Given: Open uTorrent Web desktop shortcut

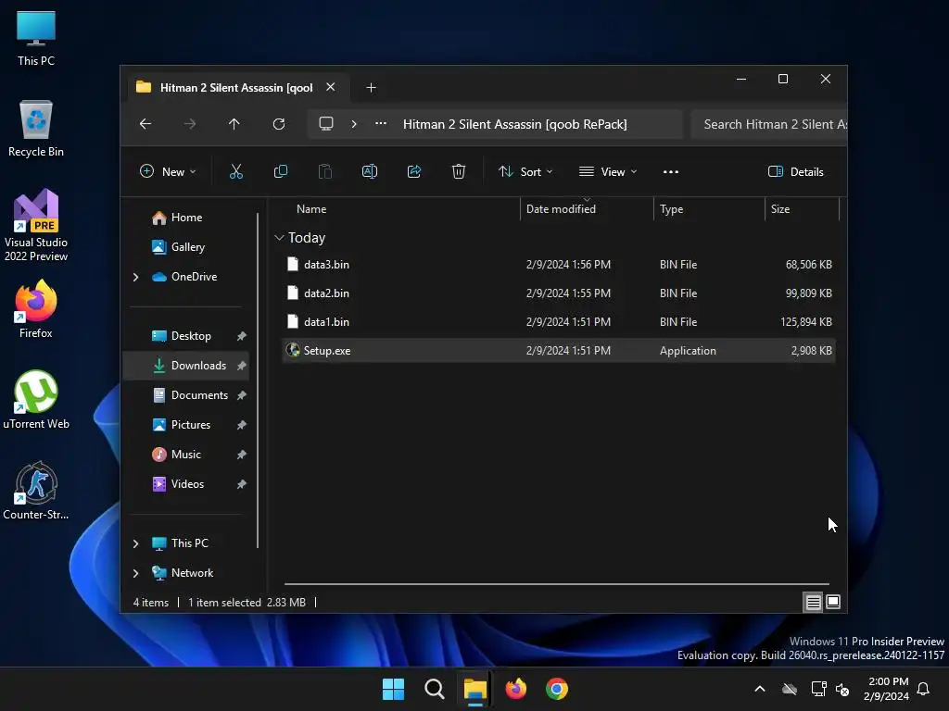Looking at the screenshot, I should point(36,400).
